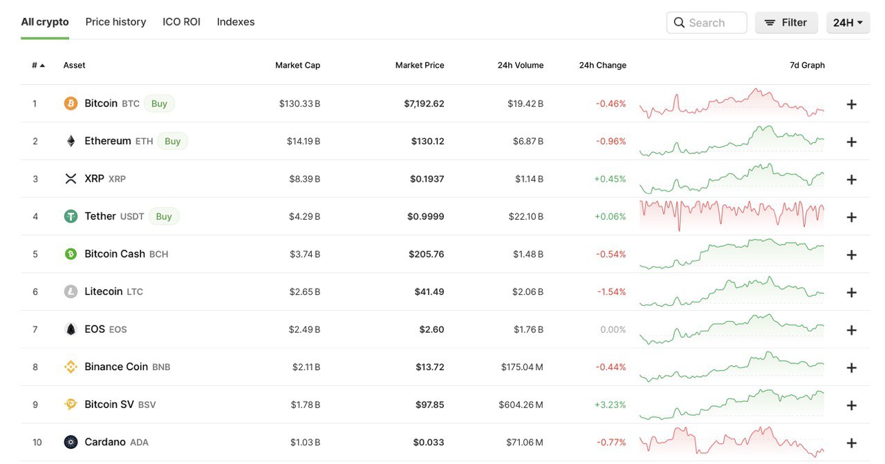Click the Bitcoin Cash logo icon

point(71,254)
